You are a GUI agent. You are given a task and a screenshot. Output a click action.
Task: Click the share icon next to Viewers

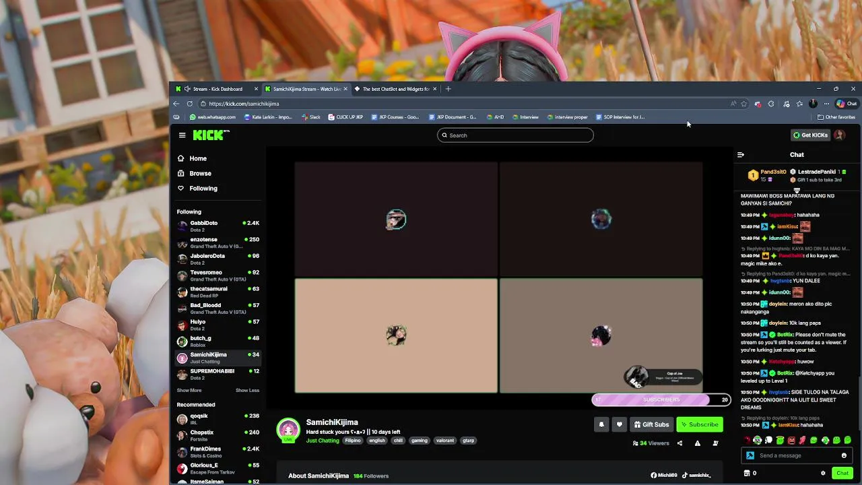(x=679, y=443)
